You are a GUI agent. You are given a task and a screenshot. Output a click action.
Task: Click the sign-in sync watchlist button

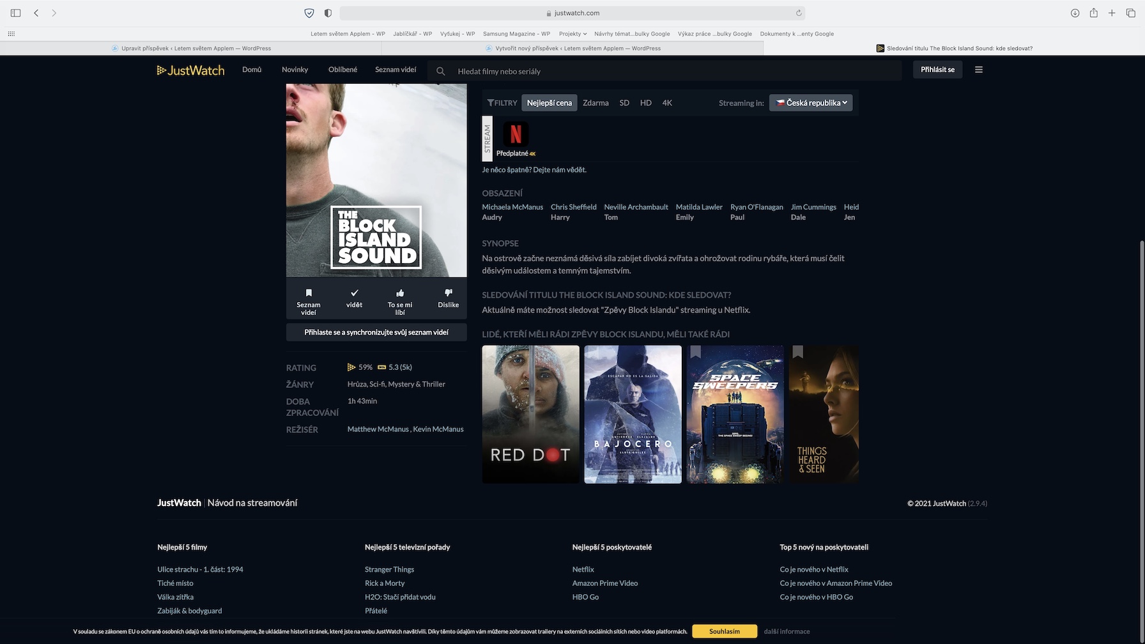tap(376, 332)
